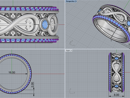
Task: Click the Right viewport title label
Action: pyautogui.click(x=68, y=50)
